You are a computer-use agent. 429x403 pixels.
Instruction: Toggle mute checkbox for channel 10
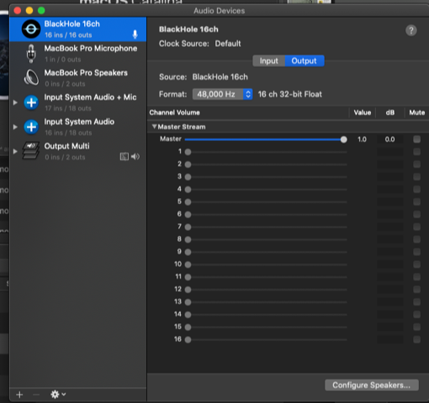point(417,264)
